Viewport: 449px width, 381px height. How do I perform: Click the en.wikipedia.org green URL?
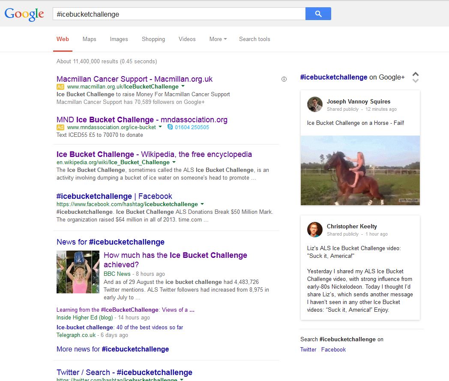[x=113, y=162]
